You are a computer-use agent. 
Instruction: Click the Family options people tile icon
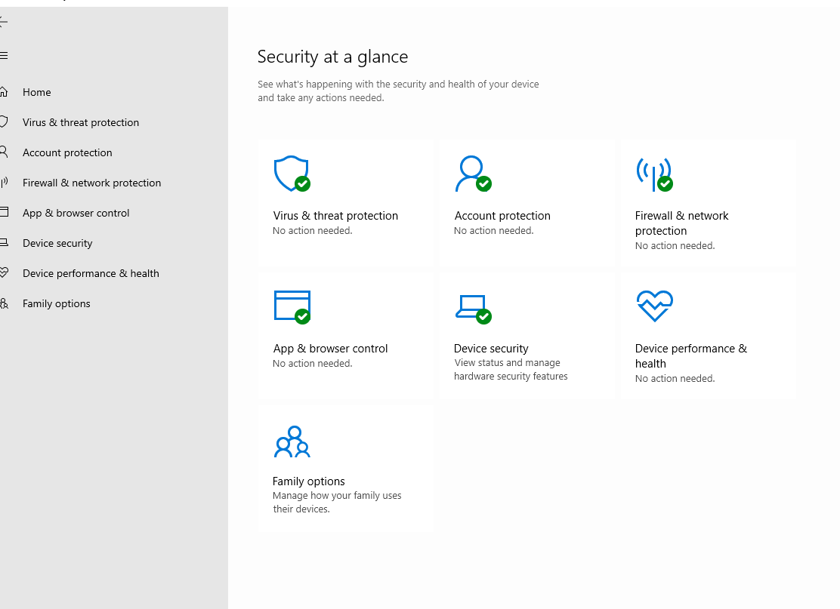coord(292,442)
